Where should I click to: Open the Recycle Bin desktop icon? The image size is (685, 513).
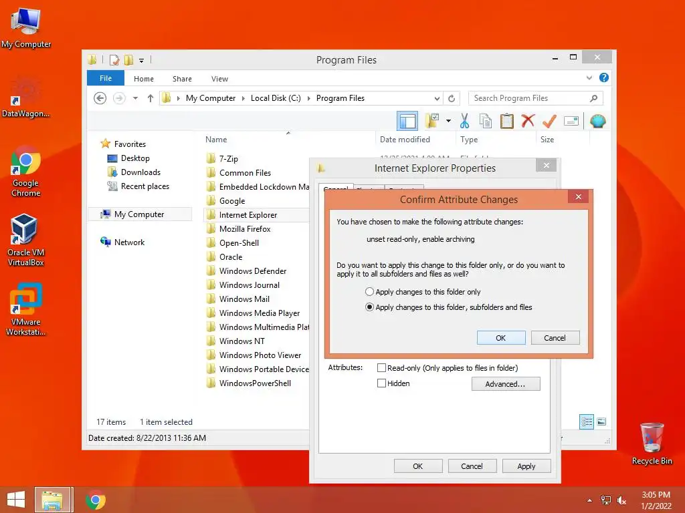pos(652,444)
